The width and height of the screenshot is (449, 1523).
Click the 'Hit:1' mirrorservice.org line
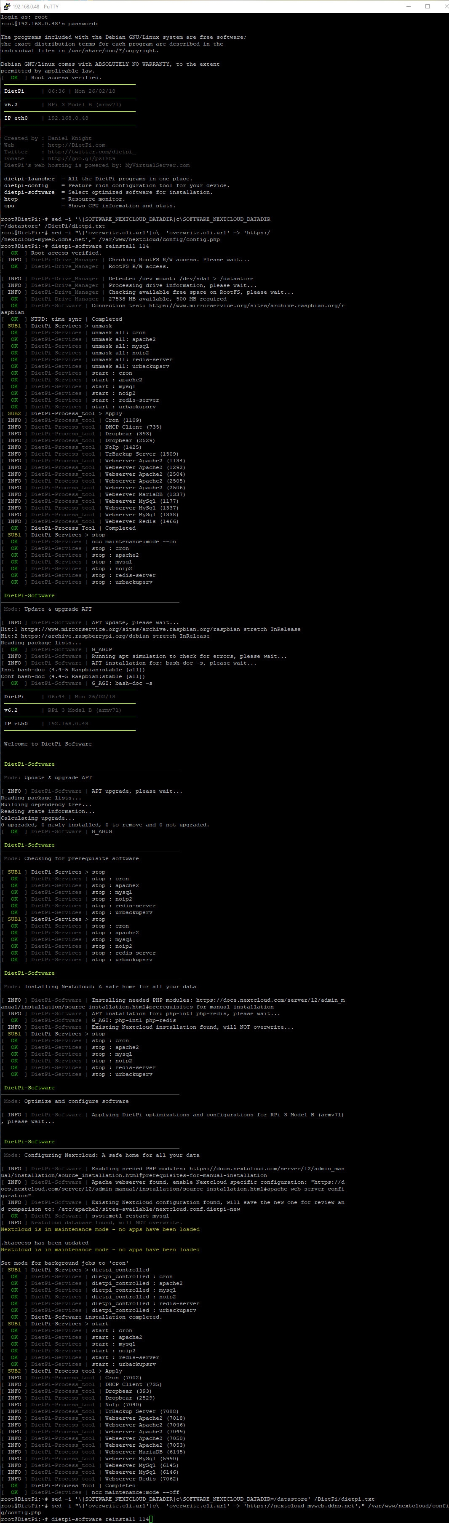(x=151, y=629)
